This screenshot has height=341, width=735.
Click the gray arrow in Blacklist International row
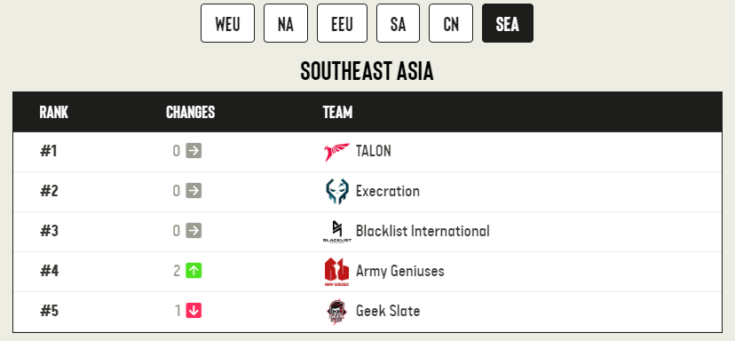tap(194, 231)
